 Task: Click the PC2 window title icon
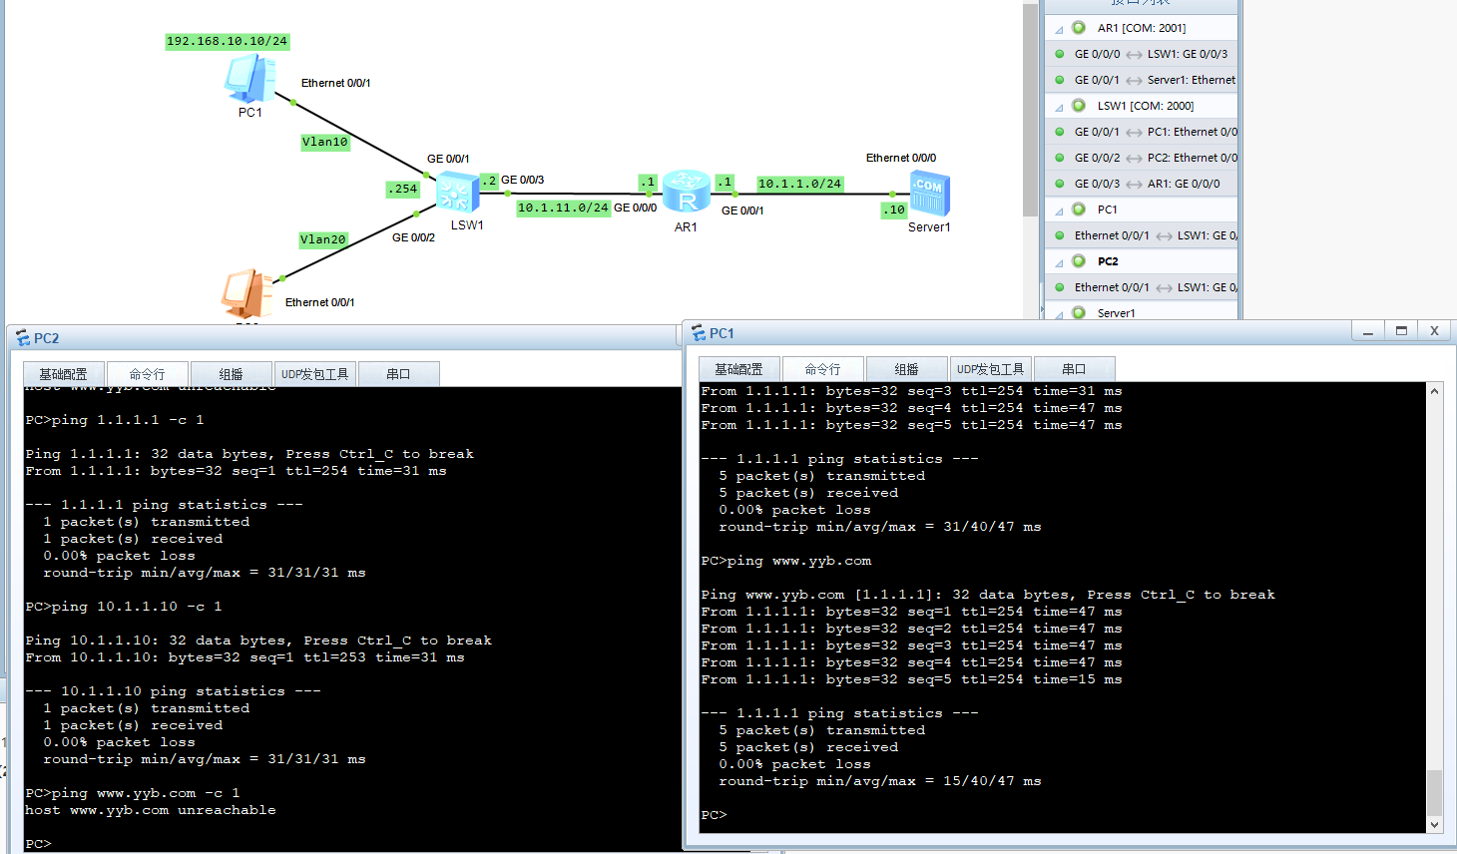point(23,338)
